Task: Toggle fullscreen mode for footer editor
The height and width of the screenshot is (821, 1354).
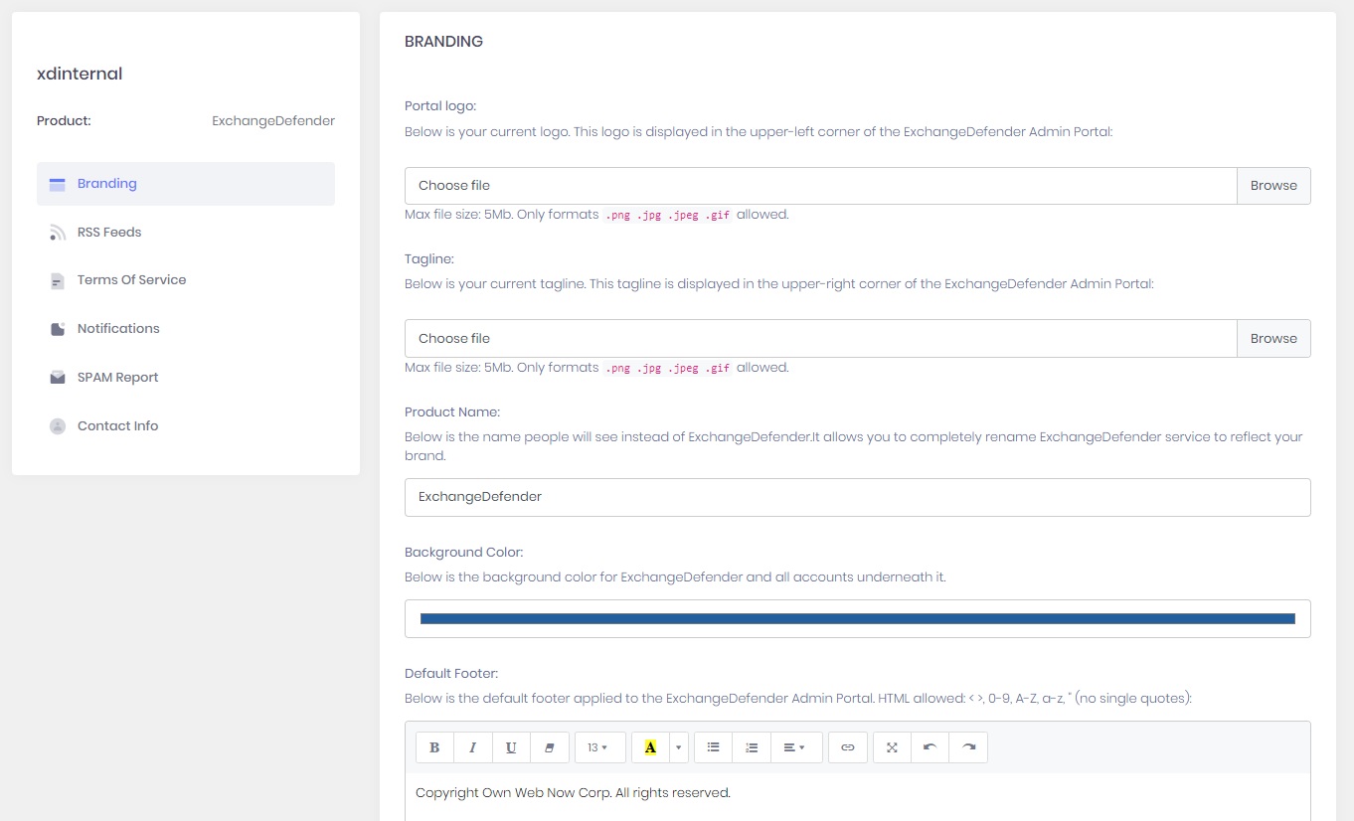Action: point(892,747)
